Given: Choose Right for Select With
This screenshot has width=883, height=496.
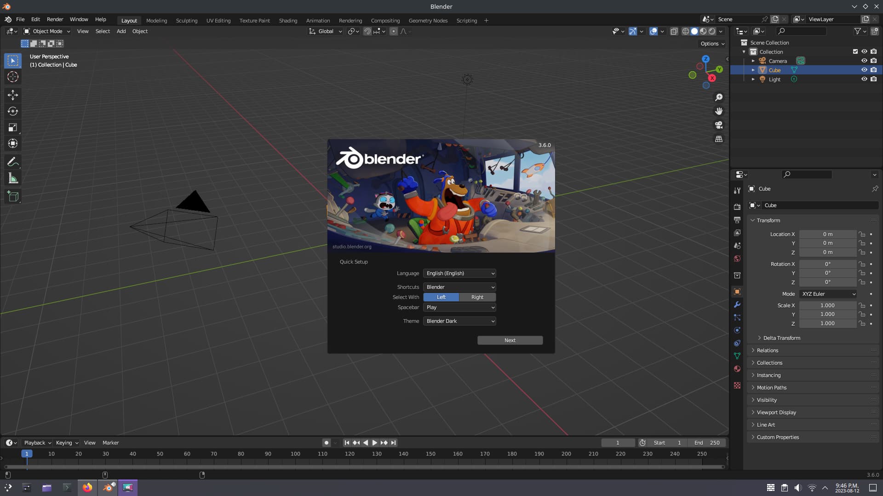Looking at the screenshot, I should pos(477,297).
